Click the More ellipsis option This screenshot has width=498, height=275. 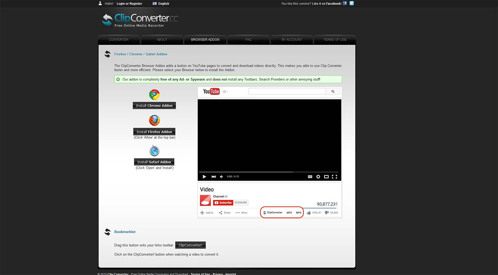(x=241, y=213)
